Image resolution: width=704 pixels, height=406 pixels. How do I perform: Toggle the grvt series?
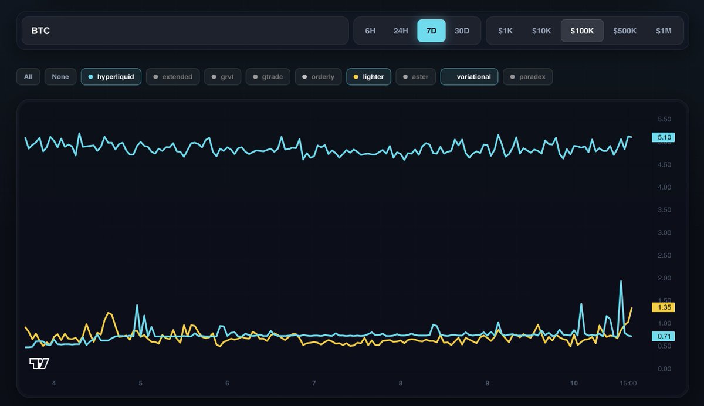point(223,77)
